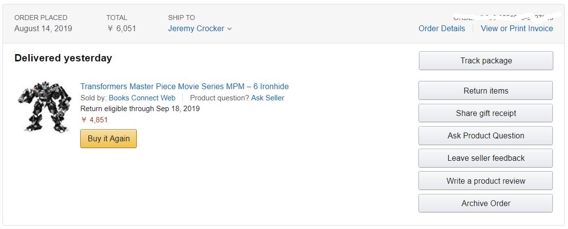Screen dimensions: 568x229
Task: Click the ¥ 6,051 order total
Action: click(x=121, y=28)
